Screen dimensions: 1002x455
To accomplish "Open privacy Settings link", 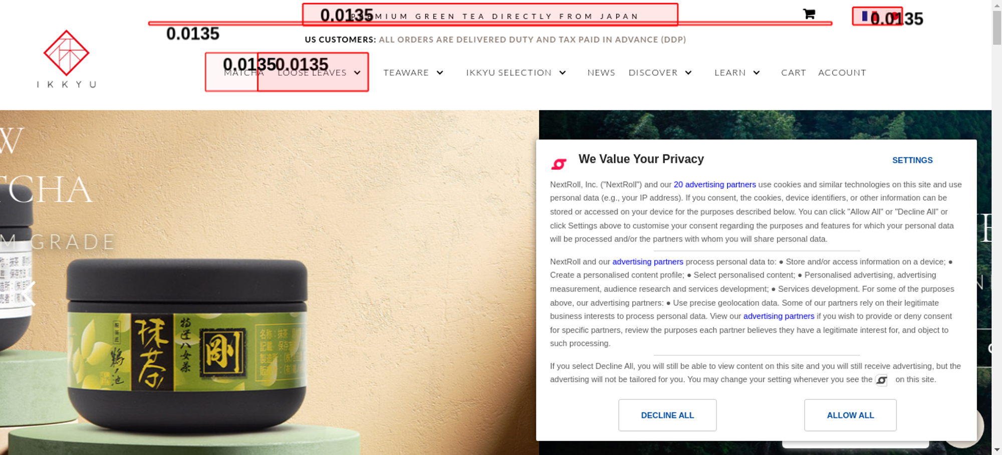I will pos(912,160).
